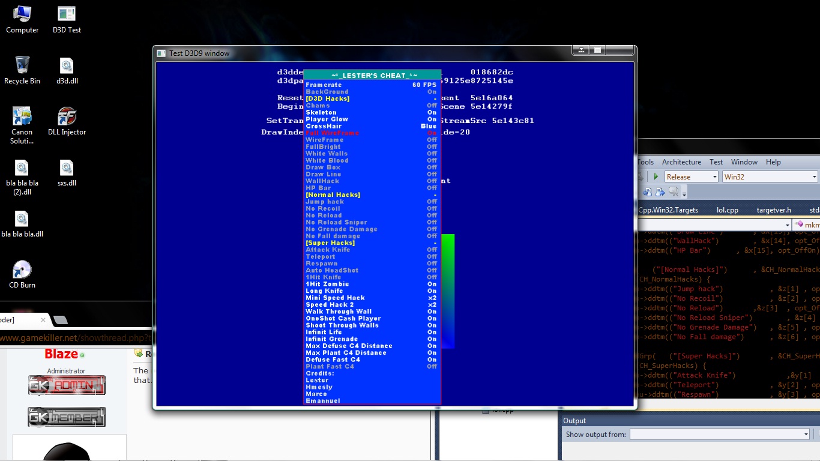820x461 pixels.
Task: Open the Recycle Bin
Action: coord(22,67)
